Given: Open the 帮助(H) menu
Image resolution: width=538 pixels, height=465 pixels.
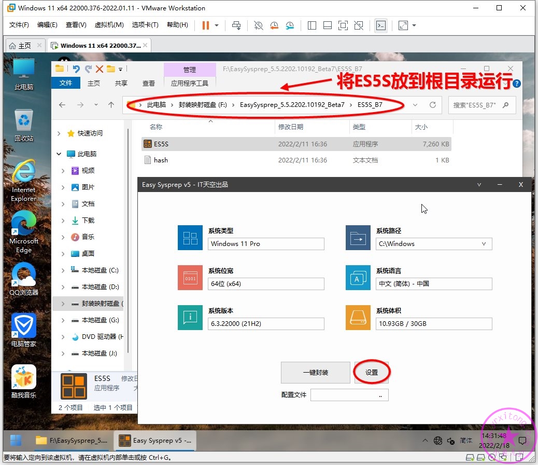Looking at the screenshot, I should tap(177, 25).
